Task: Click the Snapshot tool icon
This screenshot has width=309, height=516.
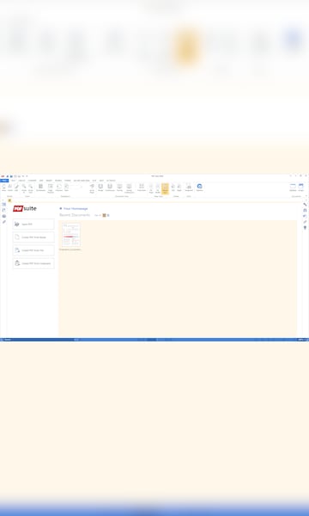Action: (189, 187)
